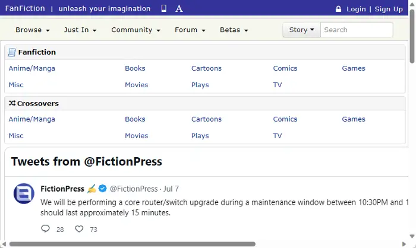Open Fanfiction Plays category
The height and width of the screenshot is (248, 416).
(200, 85)
